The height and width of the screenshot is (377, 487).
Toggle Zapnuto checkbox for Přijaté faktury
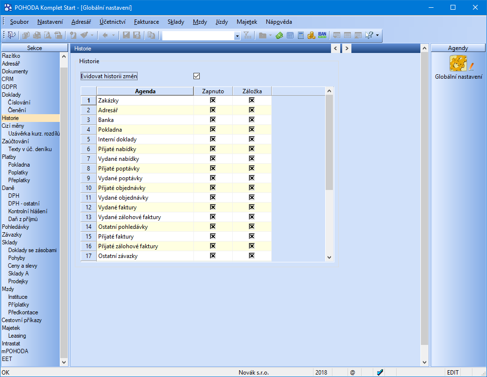[213, 236]
